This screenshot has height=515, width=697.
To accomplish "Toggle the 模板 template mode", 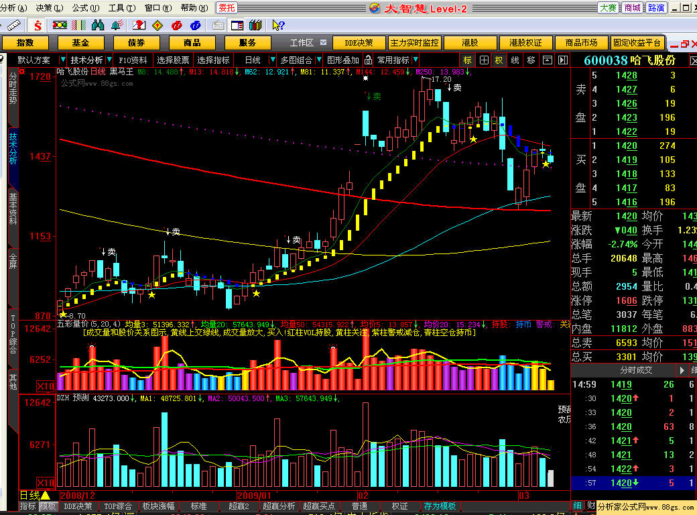I will click(x=48, y=506).
